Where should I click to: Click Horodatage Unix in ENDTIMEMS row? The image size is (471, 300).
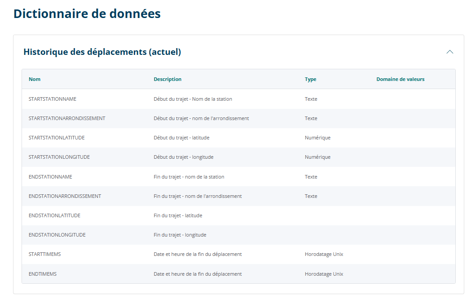tap(324, 274)
